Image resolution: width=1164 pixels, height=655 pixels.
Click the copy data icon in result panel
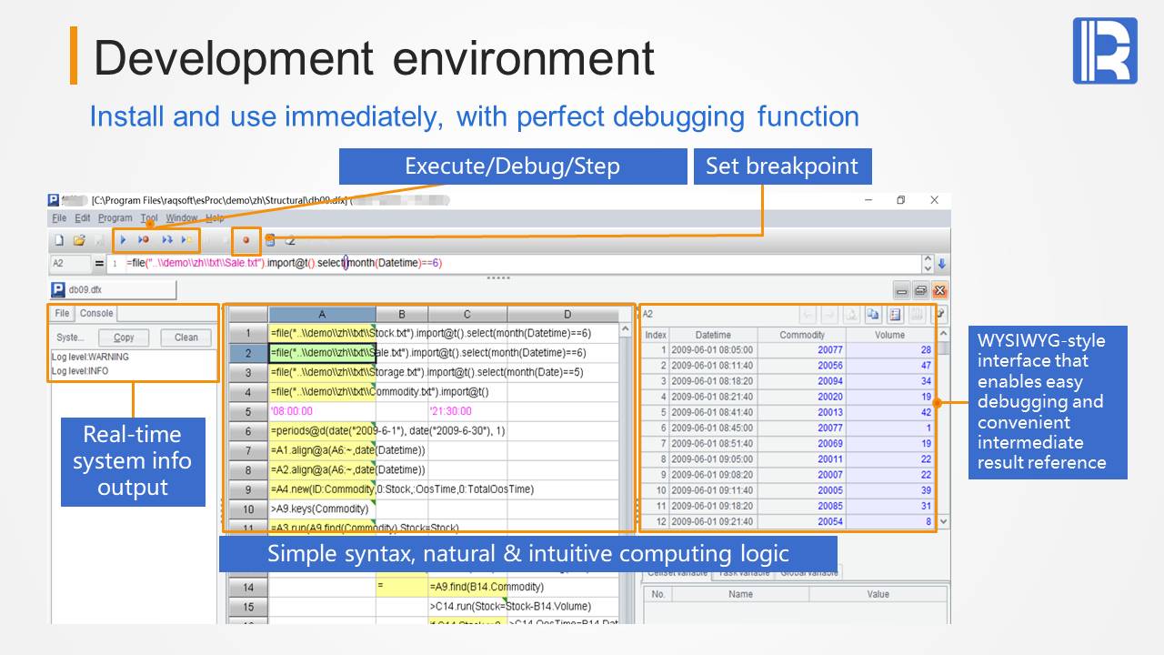click(873, 314)
